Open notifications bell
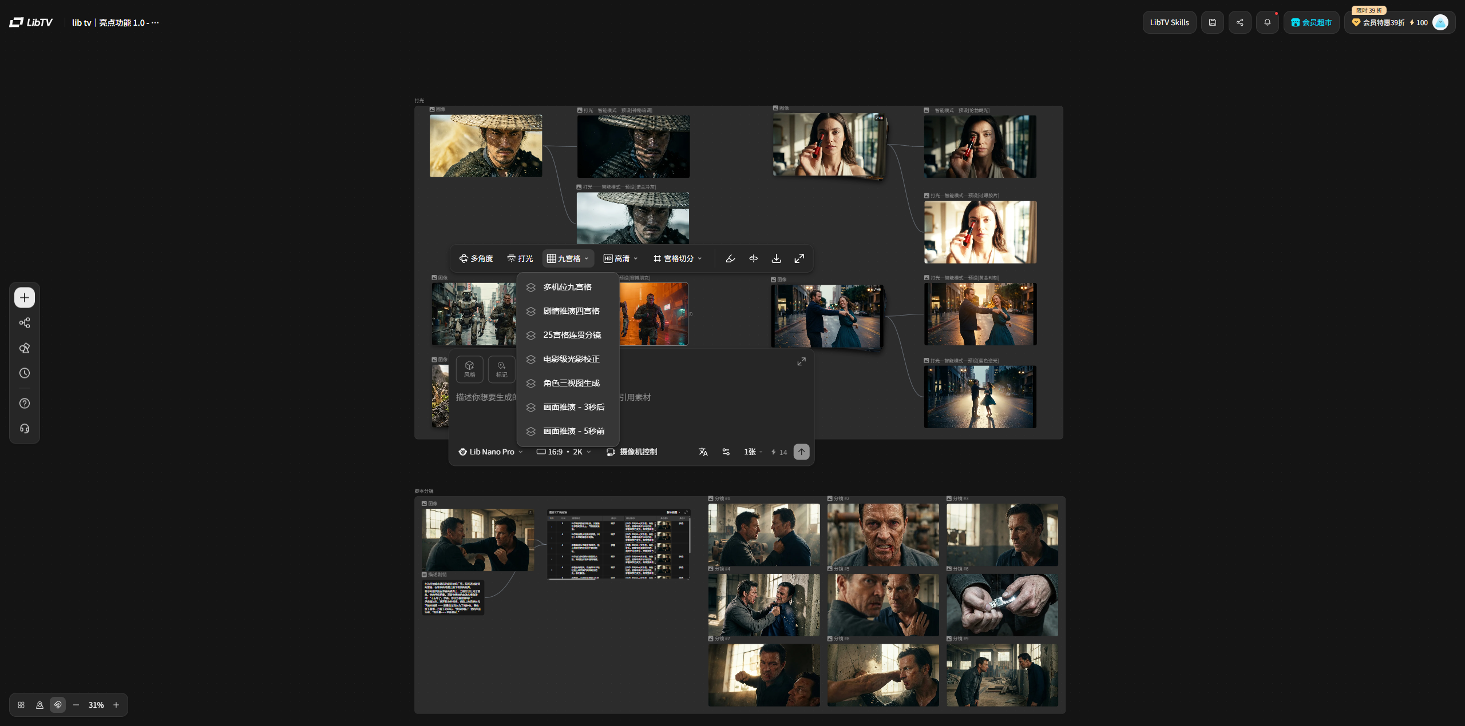Viewport: 1465px width, 726px height. (x=1267, y=22)
